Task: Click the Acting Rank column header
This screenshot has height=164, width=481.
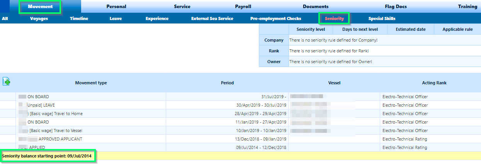Action: (434, 83)
